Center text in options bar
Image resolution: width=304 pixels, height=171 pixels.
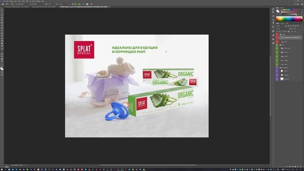(73, 4)
